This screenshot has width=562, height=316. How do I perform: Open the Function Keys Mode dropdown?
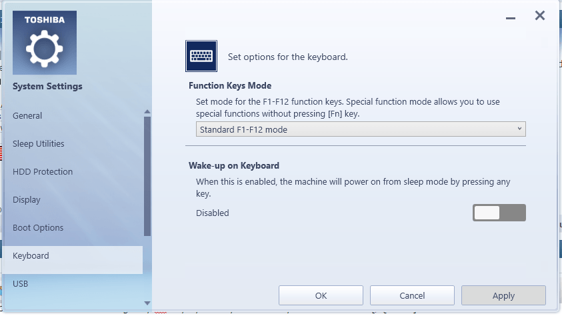360,129
